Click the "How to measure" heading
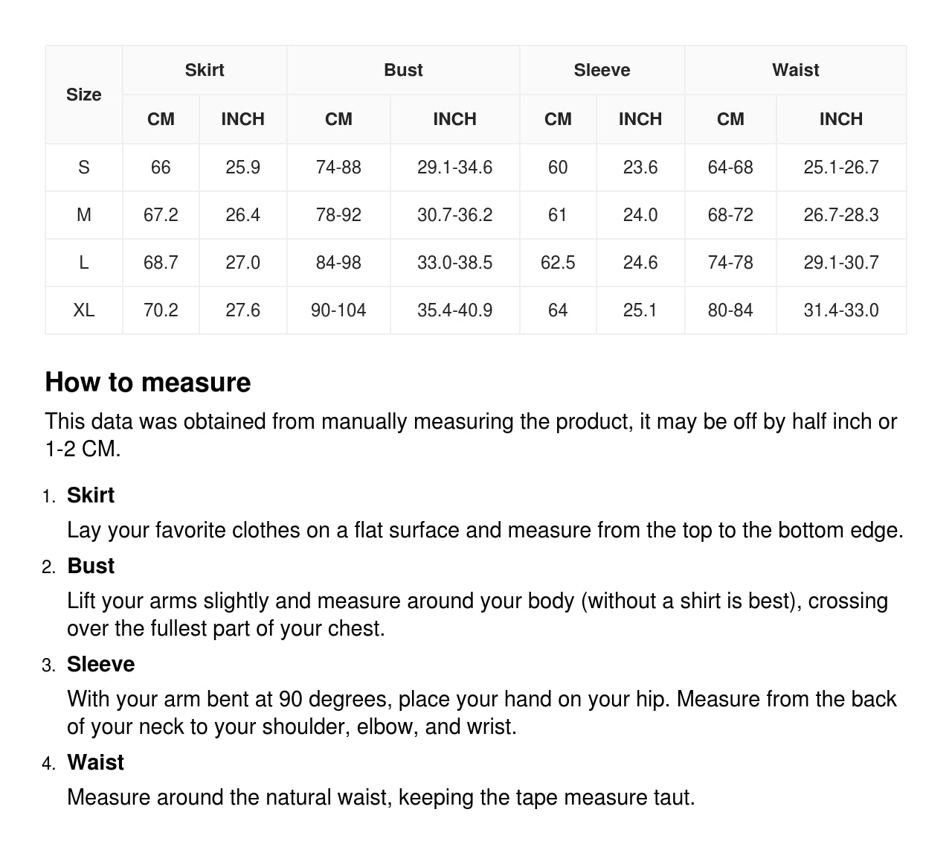Viewport: 952px width, 856px height. [x=148, y=383]
